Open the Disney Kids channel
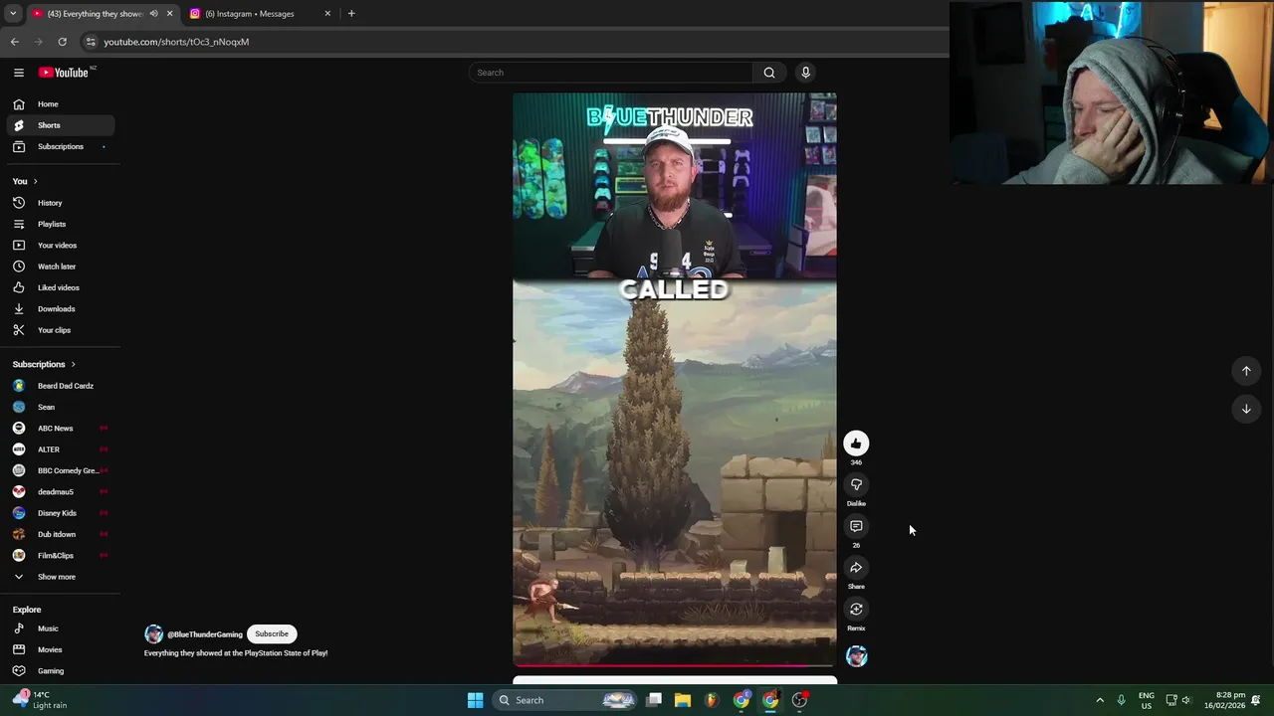 click(x=60, y=513)
